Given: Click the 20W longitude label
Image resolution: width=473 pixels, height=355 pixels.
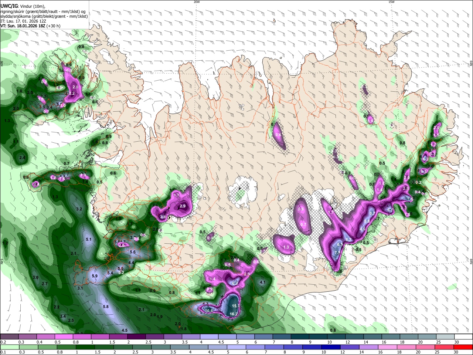Looking at the screenshot, I should (197, 2).
